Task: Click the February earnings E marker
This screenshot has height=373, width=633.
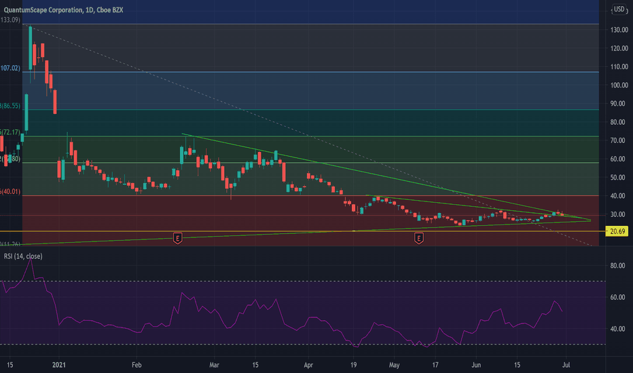Action: click(177, 238)
